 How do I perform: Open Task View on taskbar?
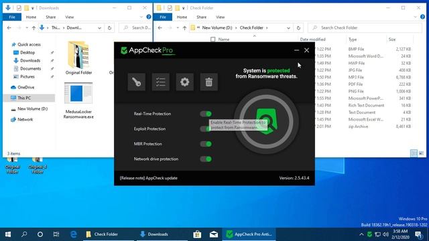[x=56, y=234]
